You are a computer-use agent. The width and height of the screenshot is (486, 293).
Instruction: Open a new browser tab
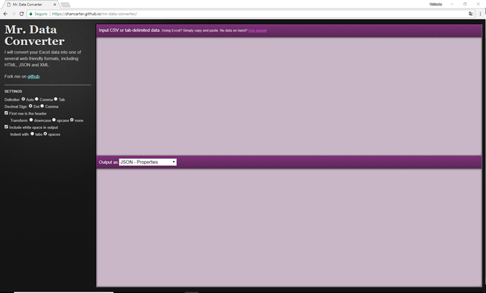tap(65, 5)
